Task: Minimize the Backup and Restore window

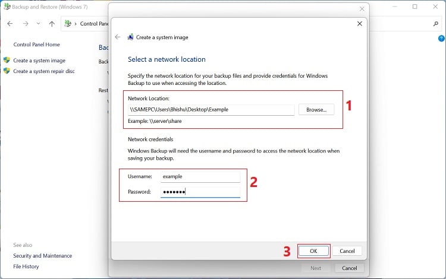Action: (395, 7)
